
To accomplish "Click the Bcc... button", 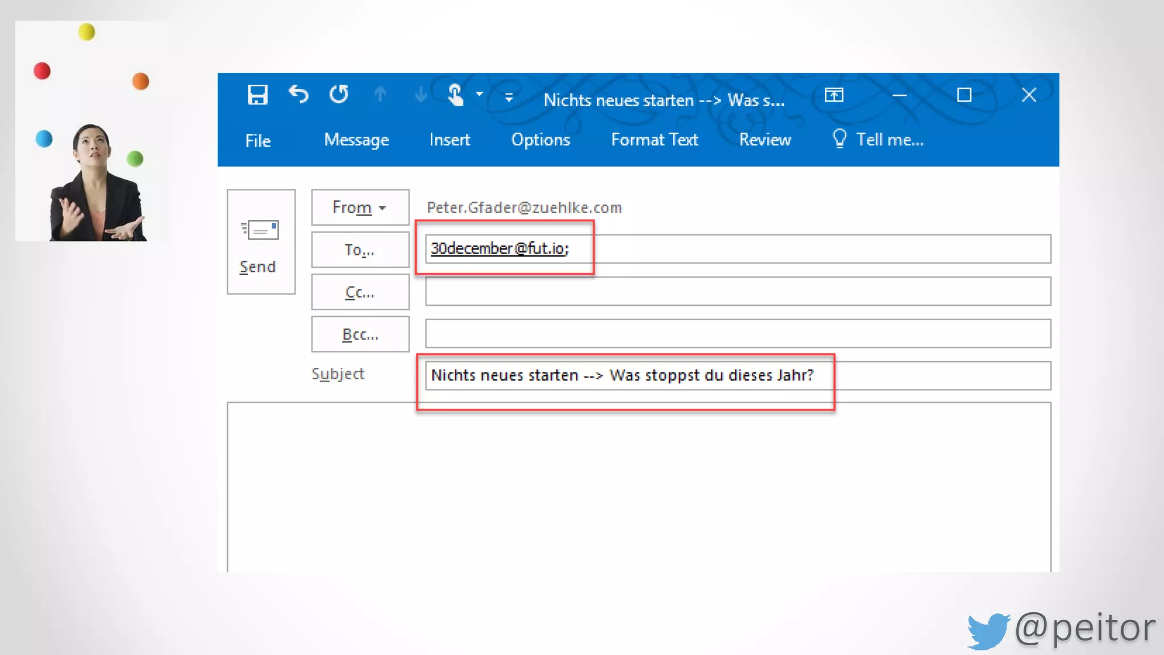I will [x=360, y=334].
